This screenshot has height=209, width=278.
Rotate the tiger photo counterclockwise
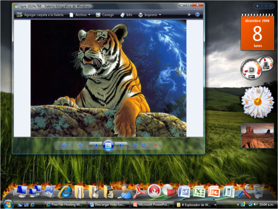134,145
